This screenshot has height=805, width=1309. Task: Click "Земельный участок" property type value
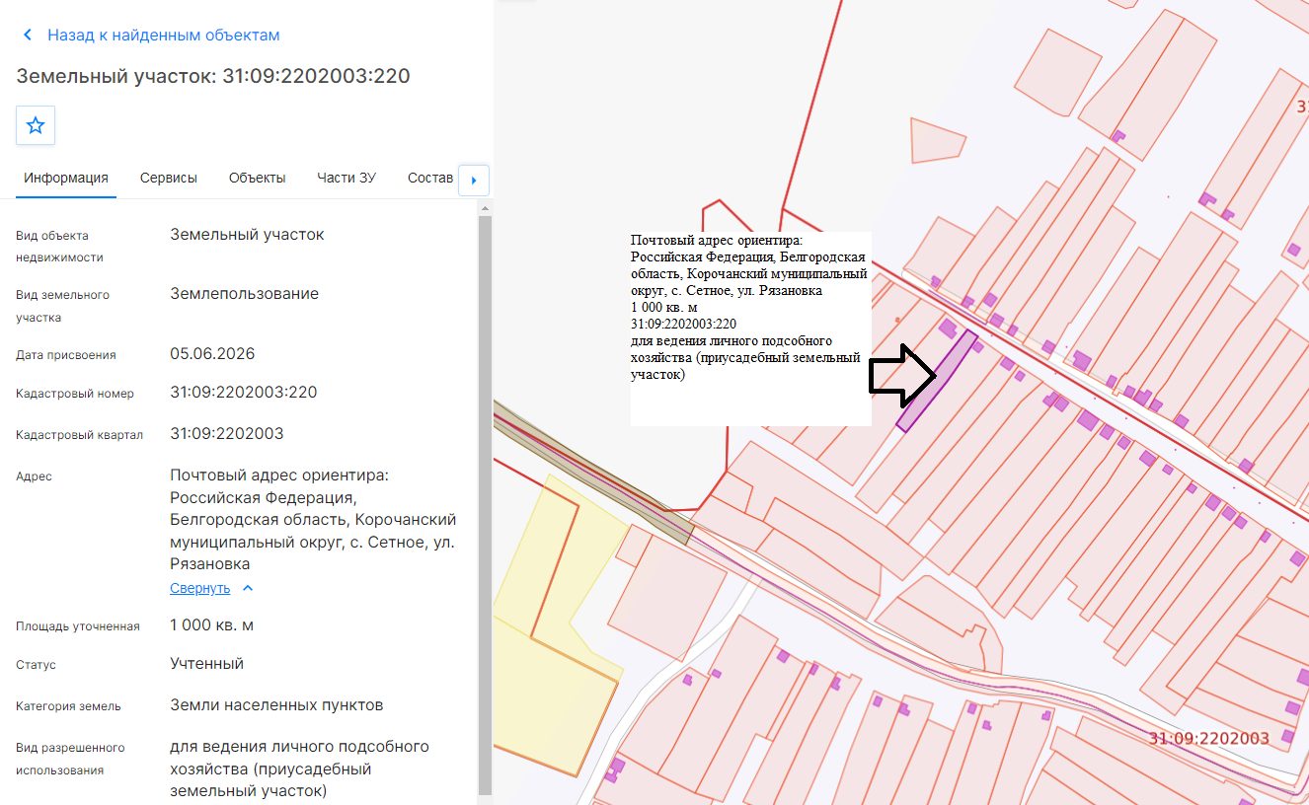247,235
